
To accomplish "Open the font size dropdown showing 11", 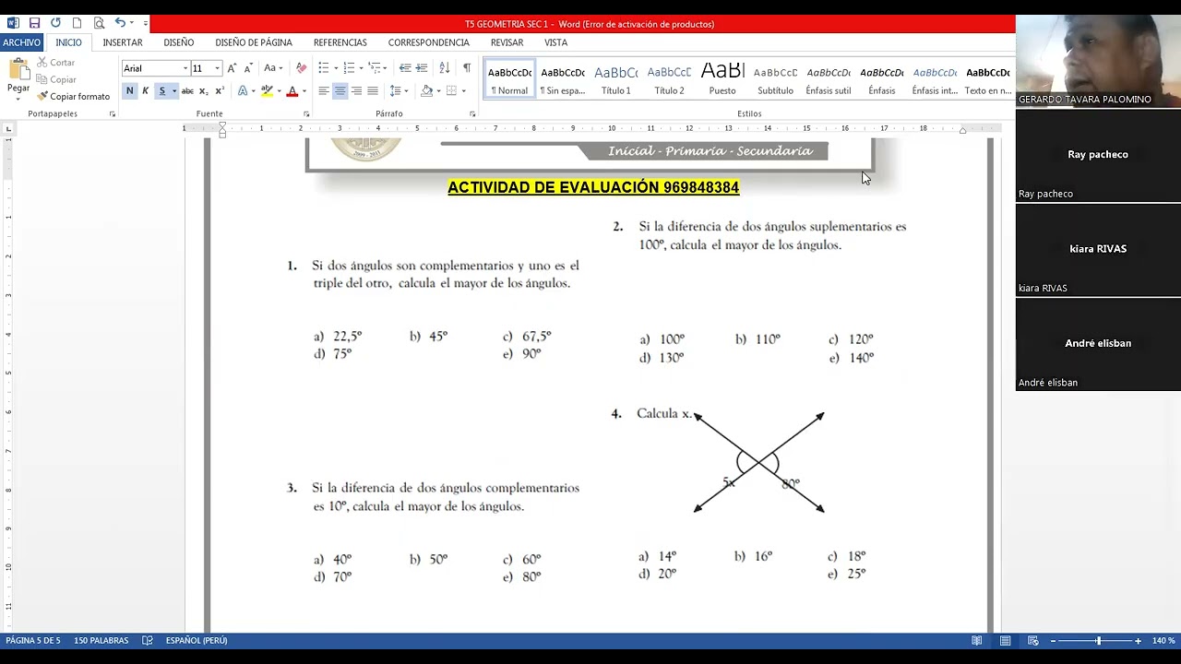I will click(x=217, y=68).
